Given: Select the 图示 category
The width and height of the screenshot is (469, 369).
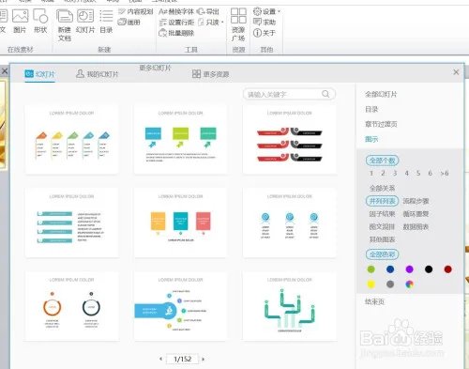Looking at the screenshot, I should click(x=371, y=139).
